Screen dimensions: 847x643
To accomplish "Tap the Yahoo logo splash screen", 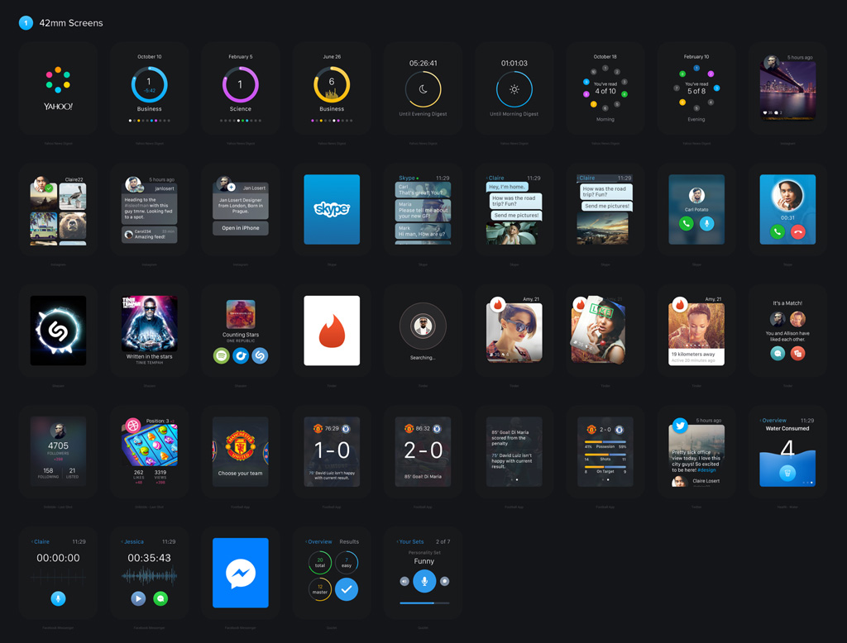I will (58, 88).
